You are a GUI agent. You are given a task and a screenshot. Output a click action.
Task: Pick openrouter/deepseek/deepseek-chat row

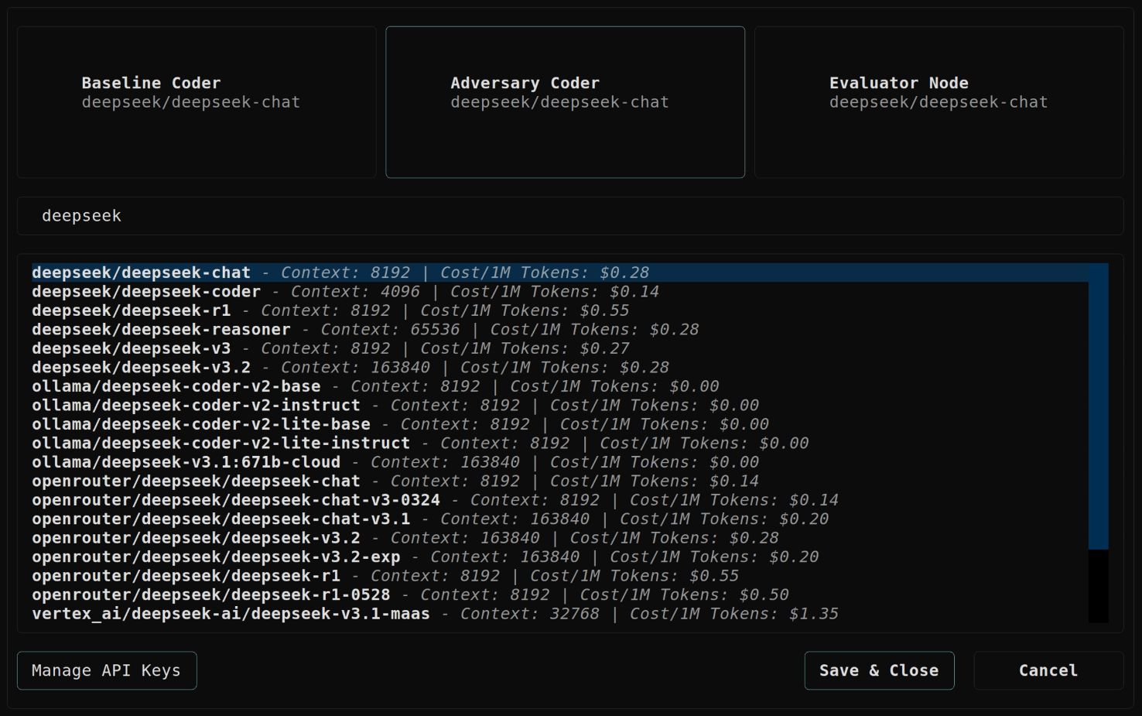click(x=560, y=481)
